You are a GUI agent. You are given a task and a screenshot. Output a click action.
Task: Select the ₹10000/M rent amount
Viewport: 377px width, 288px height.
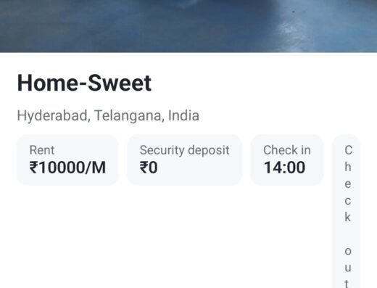click(x=67, y=168)
